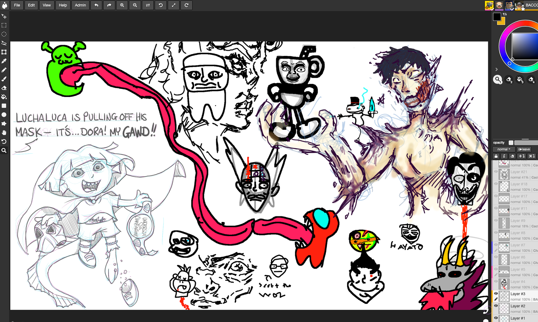Choose tool preset slot 3 fill bucket

click(x=520, y=80)
